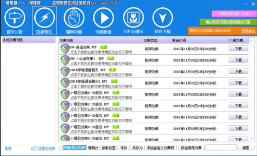Click the pink 当前在线人数 banner
The image size is (257, 156).
[234, 14]
